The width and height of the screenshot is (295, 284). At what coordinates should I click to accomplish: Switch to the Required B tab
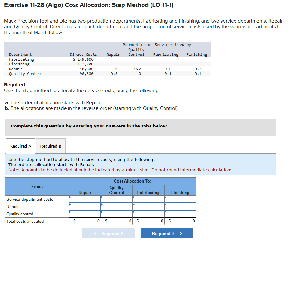50,146
